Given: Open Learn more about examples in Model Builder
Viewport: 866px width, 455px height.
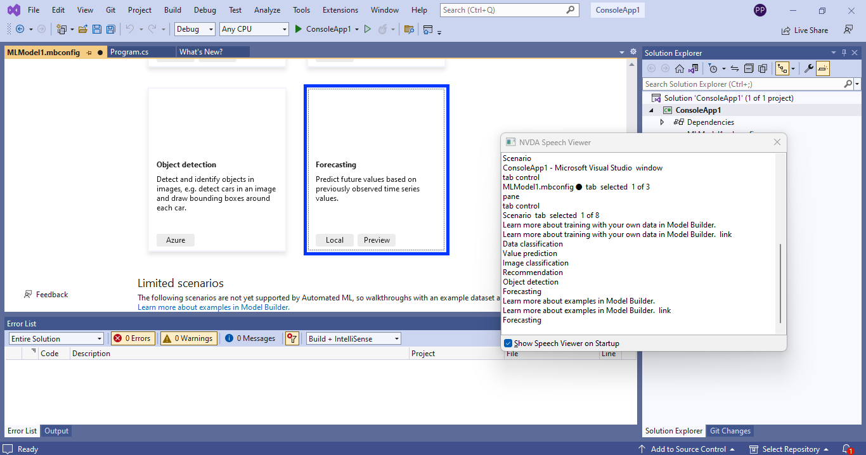Looking at the screenshot, I should (x=213, y=307).
